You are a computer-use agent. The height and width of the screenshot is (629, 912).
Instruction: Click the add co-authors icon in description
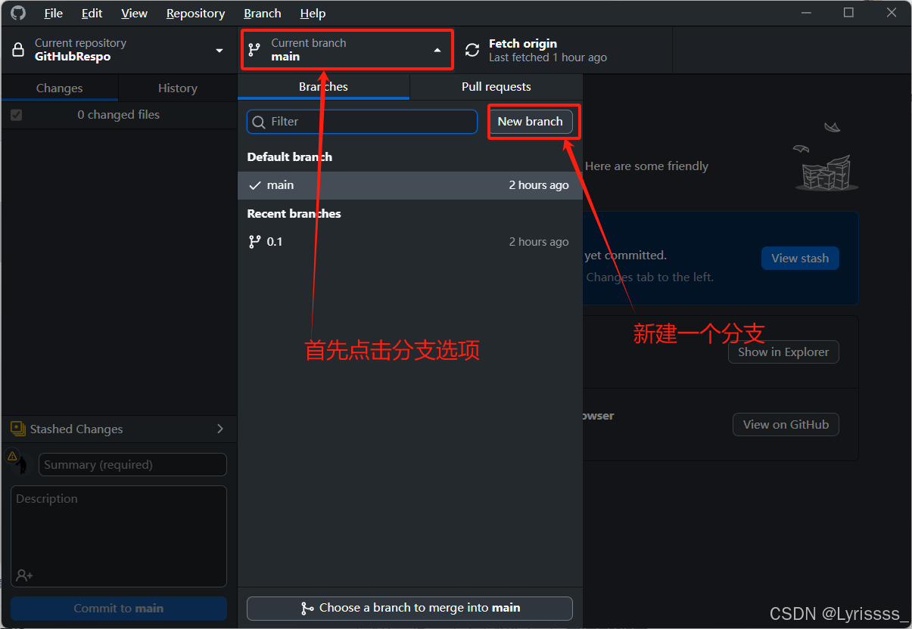click(x=24, y=575)
